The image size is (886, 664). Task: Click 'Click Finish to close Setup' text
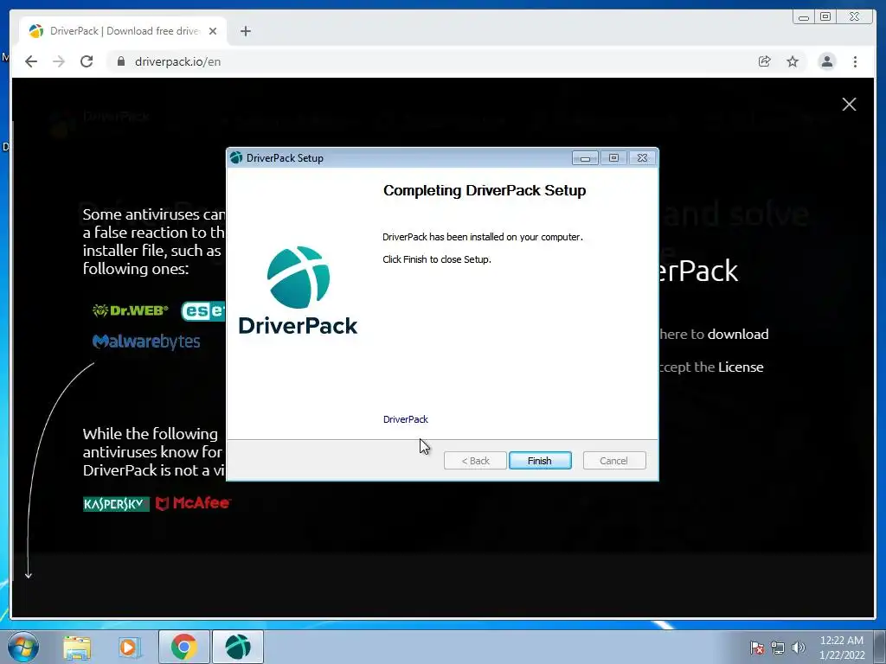tap(437, 259)
